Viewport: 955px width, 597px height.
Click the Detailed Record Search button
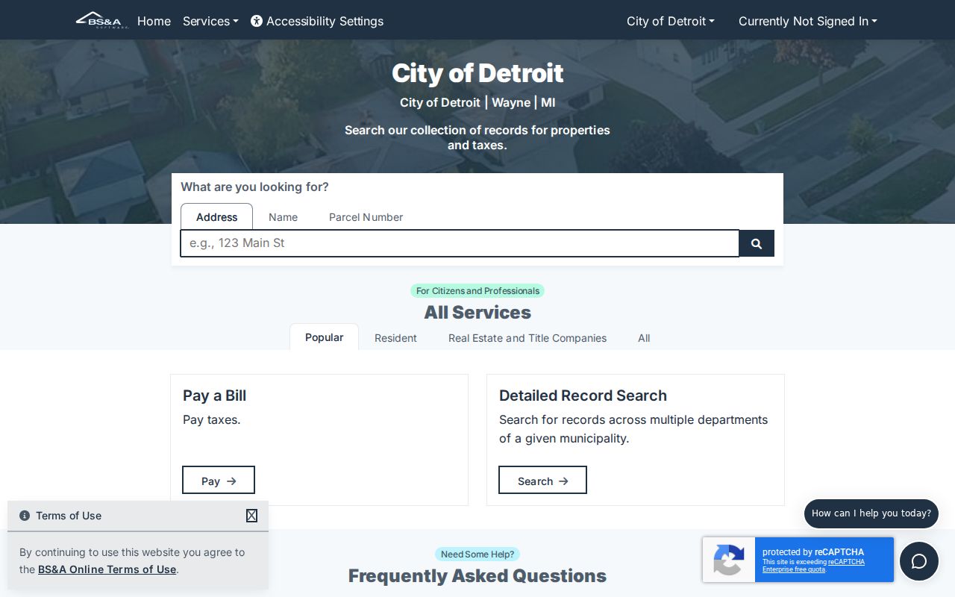click(x=542, y=481)
